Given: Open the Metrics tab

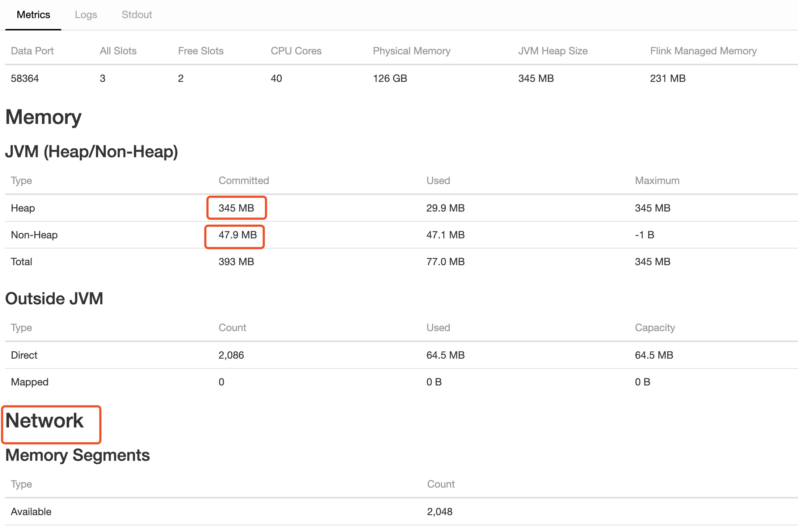Looking at the screenshot, I should [x=33, y=15].
